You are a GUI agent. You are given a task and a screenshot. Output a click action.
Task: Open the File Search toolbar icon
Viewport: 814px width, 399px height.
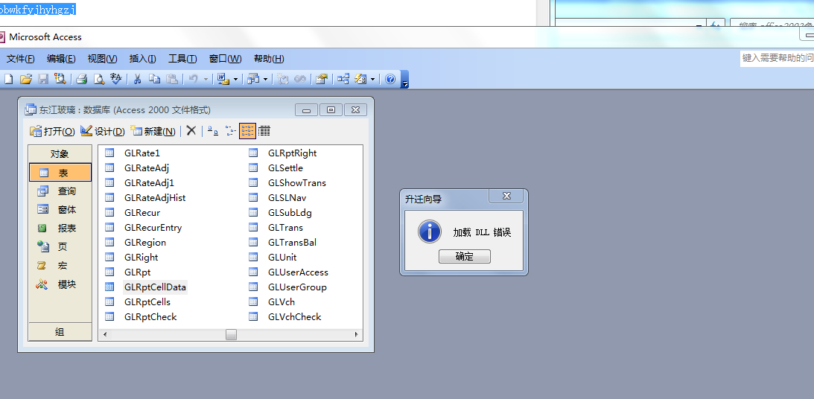pos(60,79)
